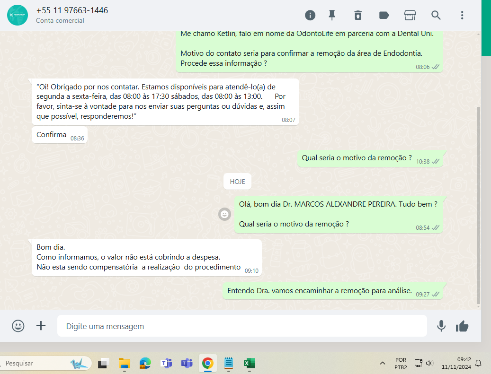The height and width of the screenshot is (374, 491).
Task: Search messages with the magnifier icon
Action: click(436, 15)
